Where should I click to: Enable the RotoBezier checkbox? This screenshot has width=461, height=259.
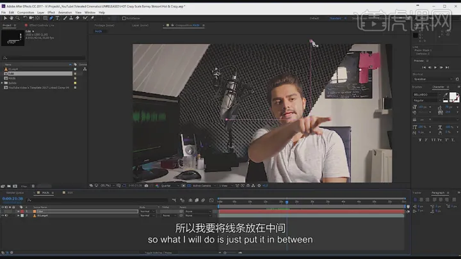(124, 18)
